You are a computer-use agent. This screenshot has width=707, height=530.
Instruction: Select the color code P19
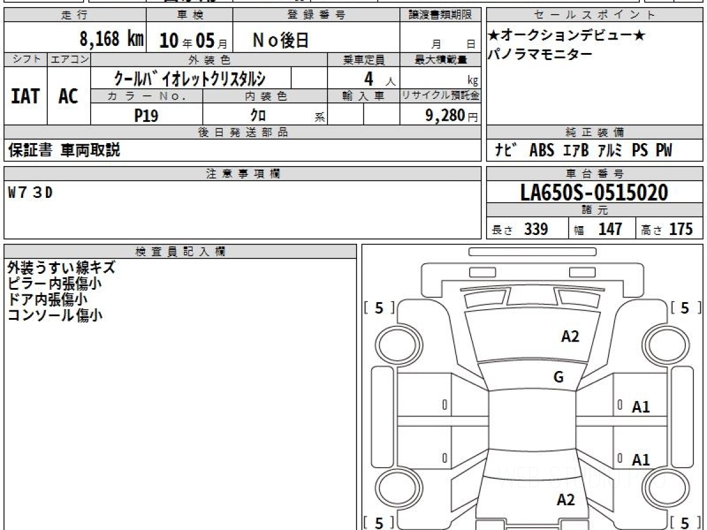pyautogui.click(x=146, y=115)
